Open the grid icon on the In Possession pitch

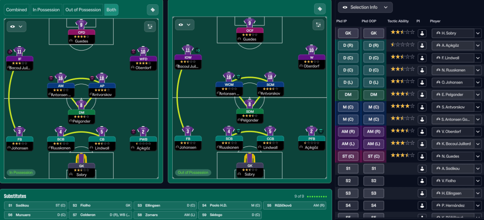coord(150,26)
